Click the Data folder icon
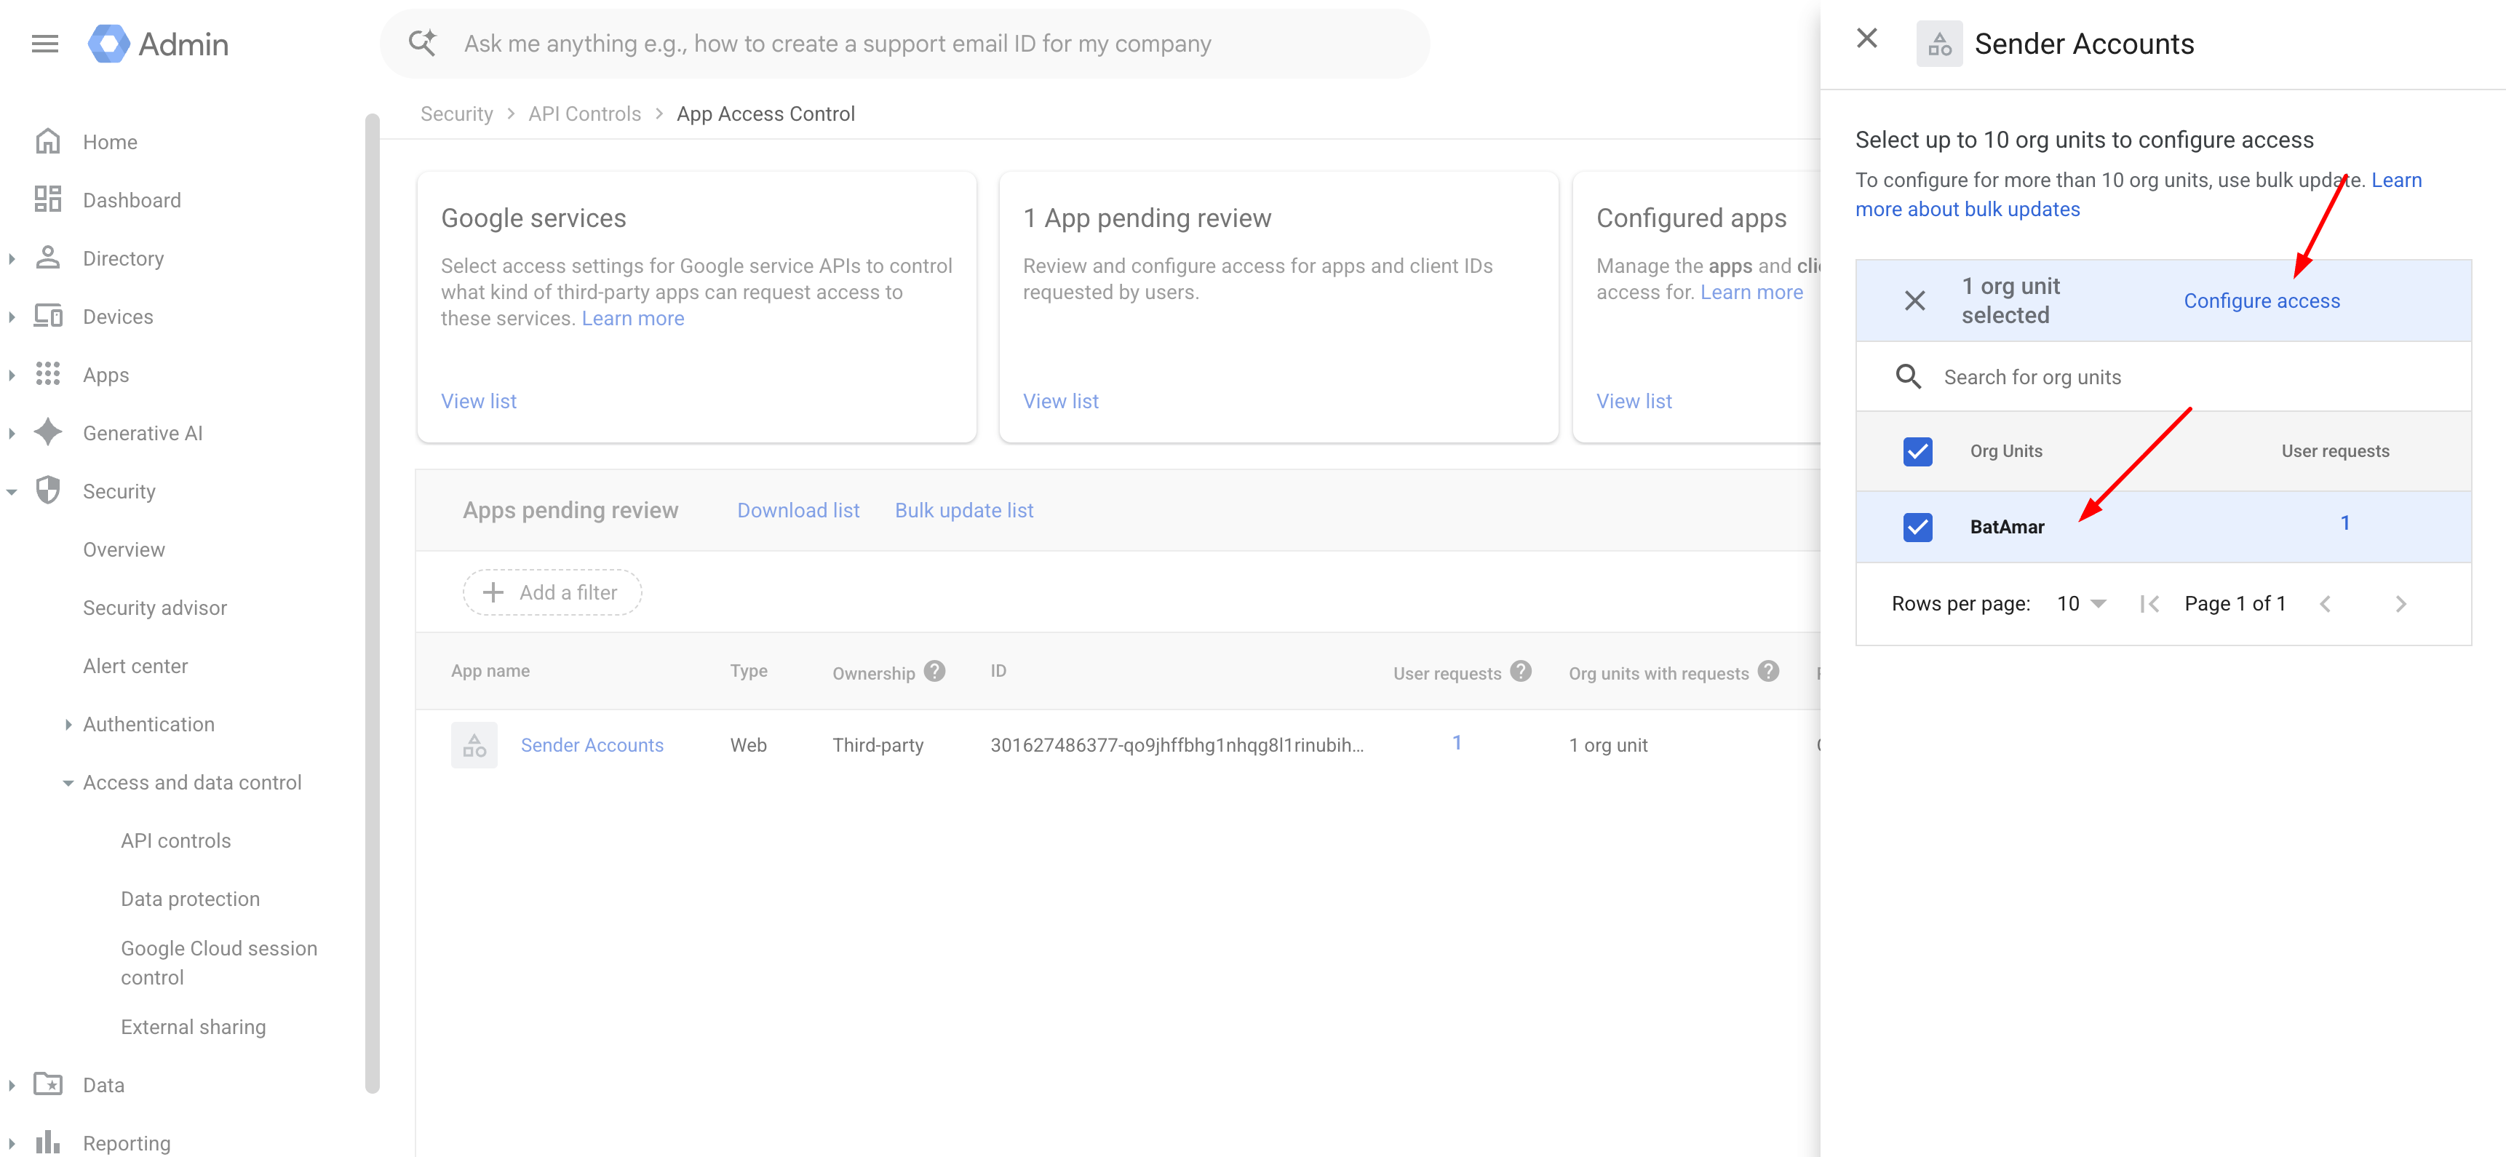The height and width of the screenshot is (1157, 2506). point(48,1084)
